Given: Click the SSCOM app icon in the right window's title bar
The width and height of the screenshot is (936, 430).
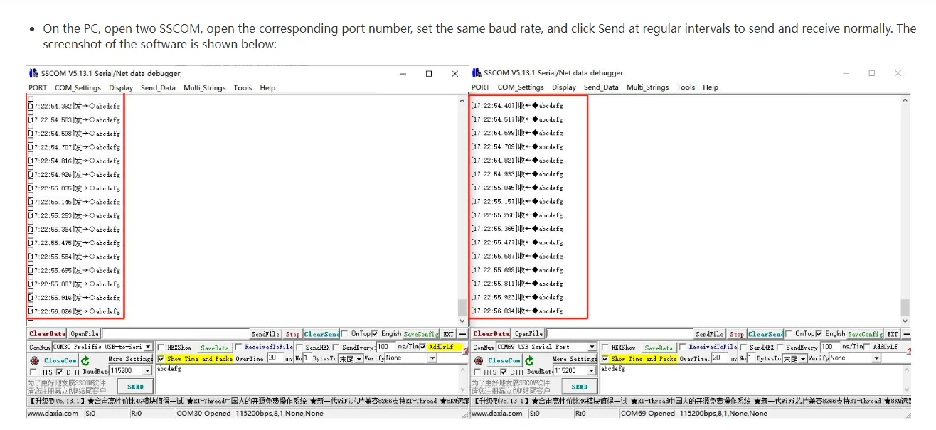Looking at the screenshot, I should [477, 72].
